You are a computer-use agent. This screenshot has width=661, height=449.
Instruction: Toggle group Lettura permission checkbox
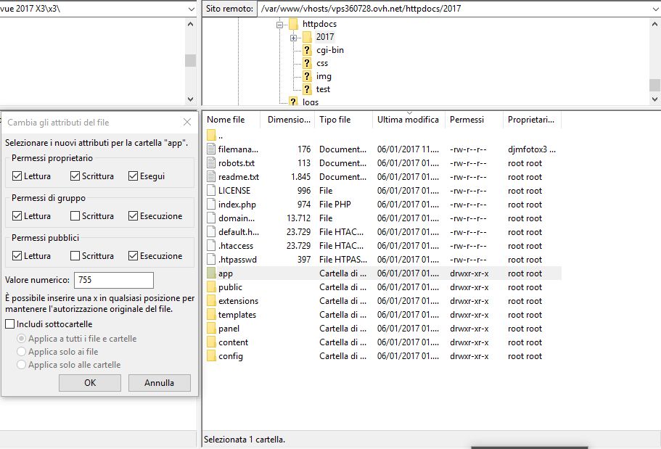pos(17,216)
